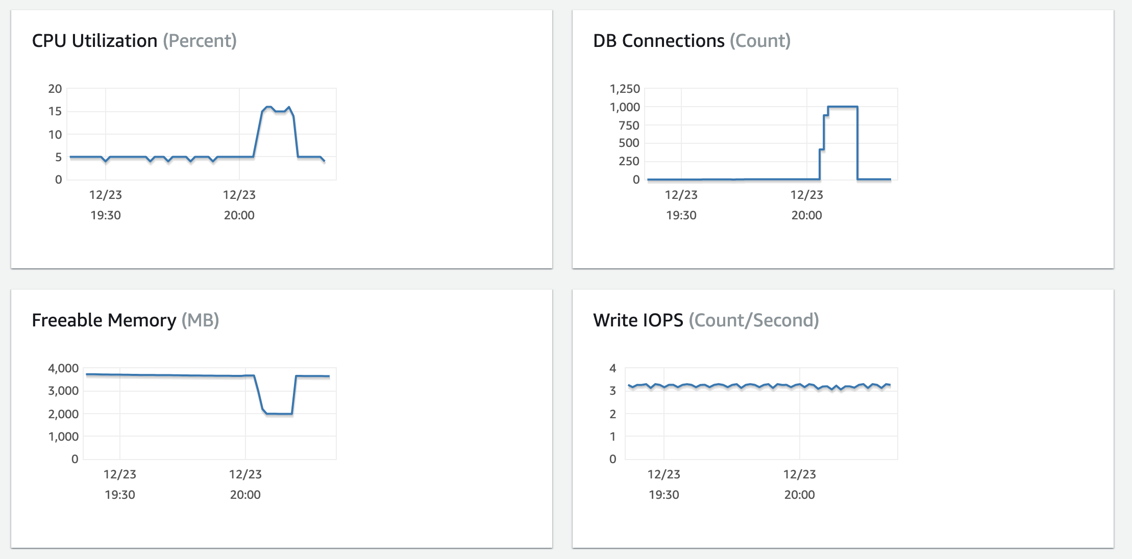Click the 20:00 label under Freeable Memory chart

[247, 494]
